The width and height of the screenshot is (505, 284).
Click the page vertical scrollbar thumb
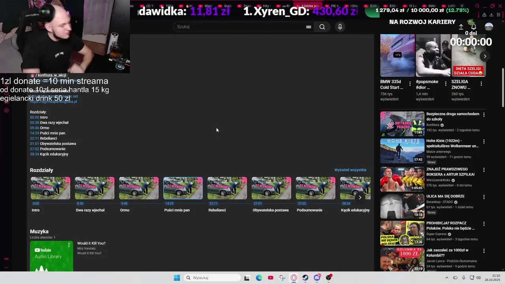pyautogui.click(x=503, y=87)
